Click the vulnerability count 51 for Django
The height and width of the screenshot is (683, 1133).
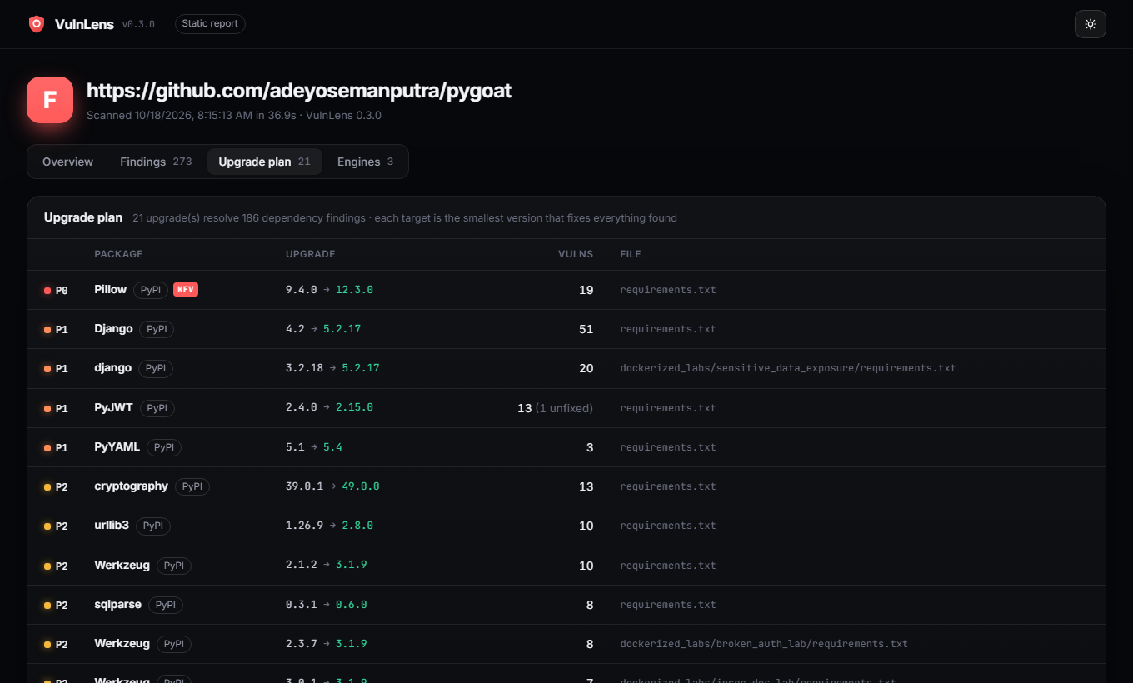pyautogui.click(x=586, y=329)
